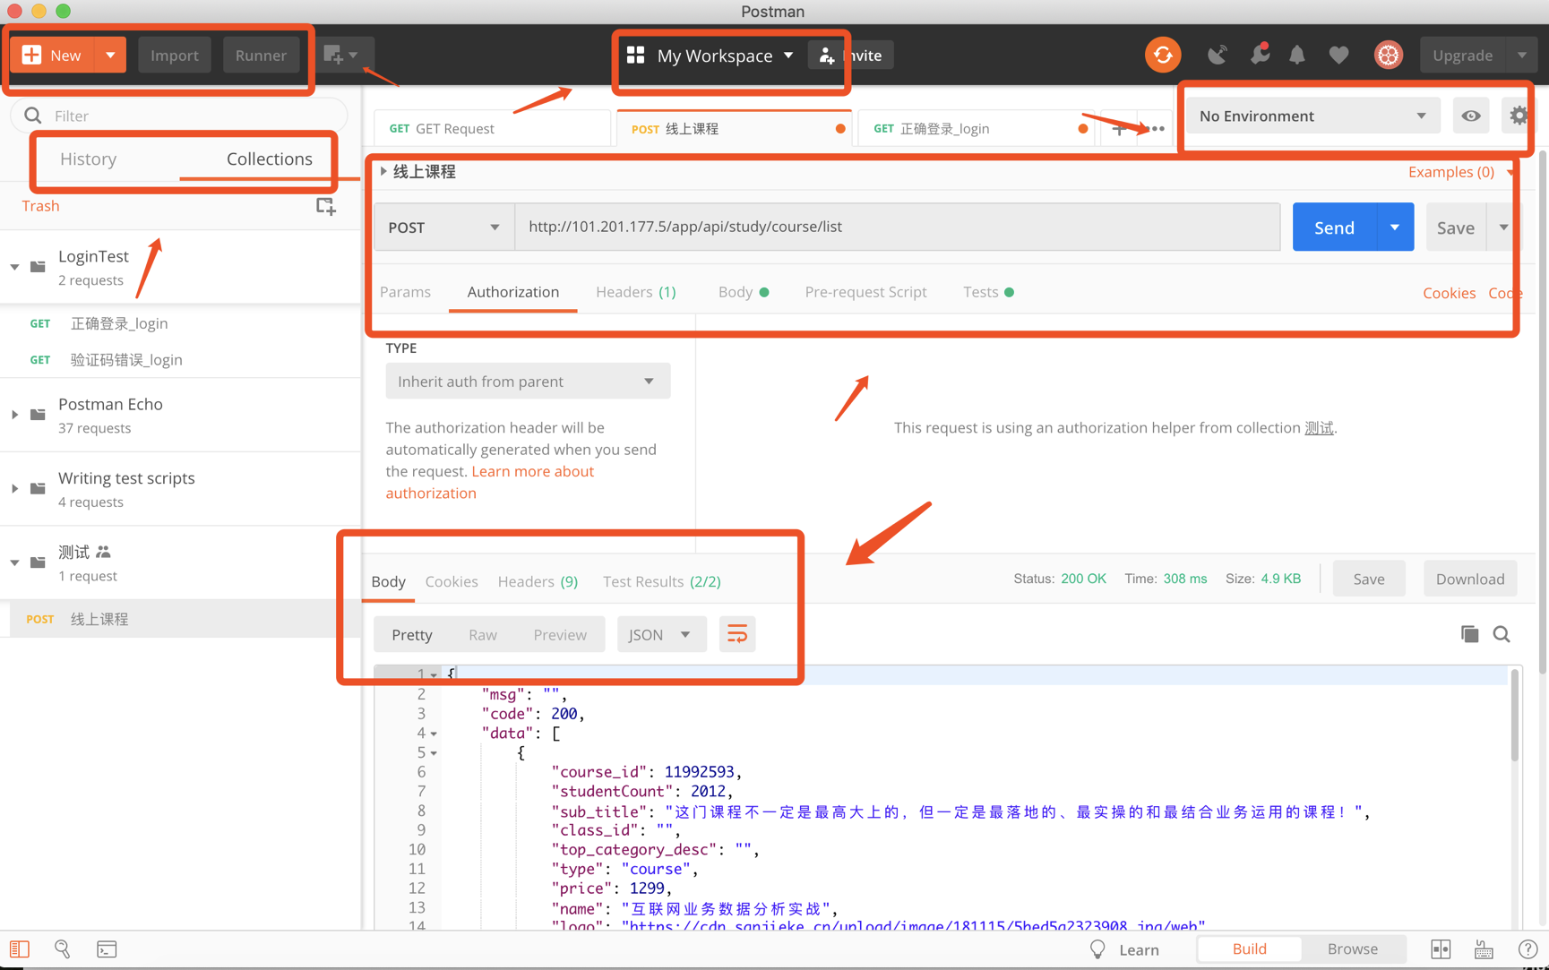The width and height of the screenshot is (1549, 970).
Task: Open tab options three-dots menu
Action: pos(1157,129)
